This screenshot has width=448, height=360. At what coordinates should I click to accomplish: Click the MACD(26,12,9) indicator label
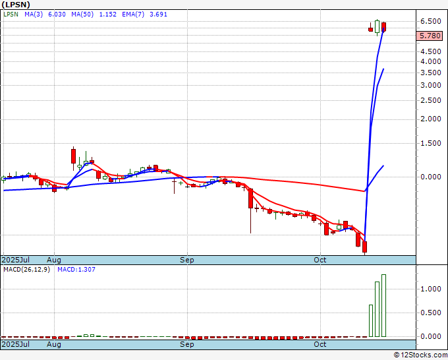pyautogui.click(x=26, y=270)
